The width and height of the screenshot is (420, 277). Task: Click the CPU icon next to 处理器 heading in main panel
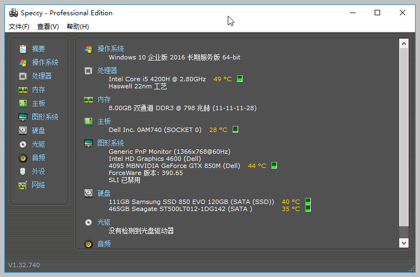pyautogui.click(x=88, y=70)
